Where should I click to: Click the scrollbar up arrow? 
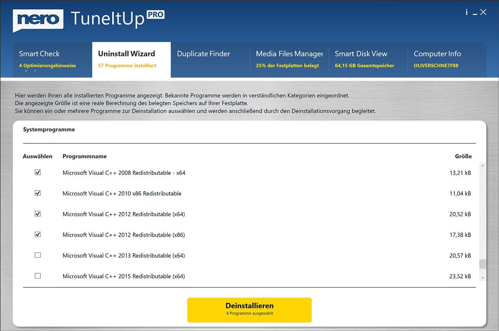click(x=483, y=166)
